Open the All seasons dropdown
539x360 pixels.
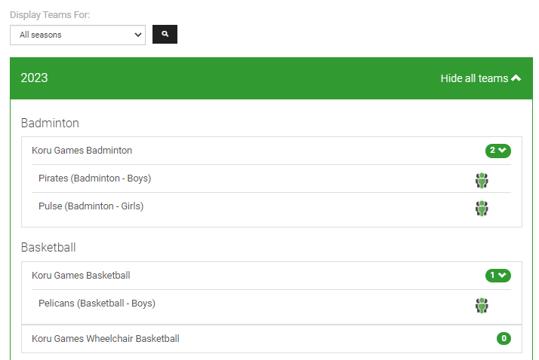click(78, 35)
